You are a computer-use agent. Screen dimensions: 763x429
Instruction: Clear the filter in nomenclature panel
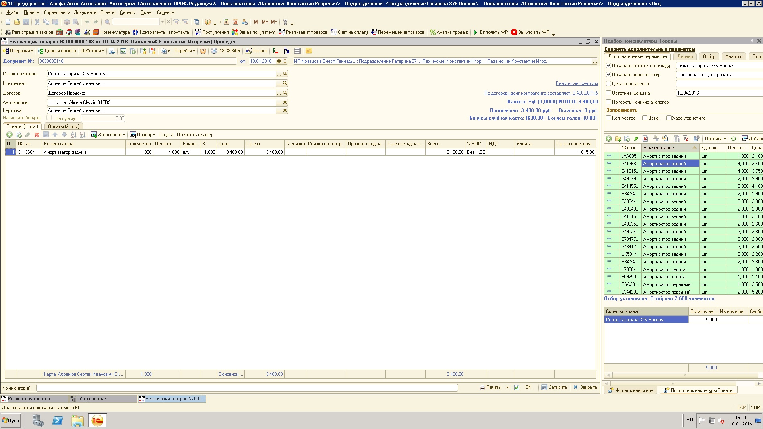(686, 139)
